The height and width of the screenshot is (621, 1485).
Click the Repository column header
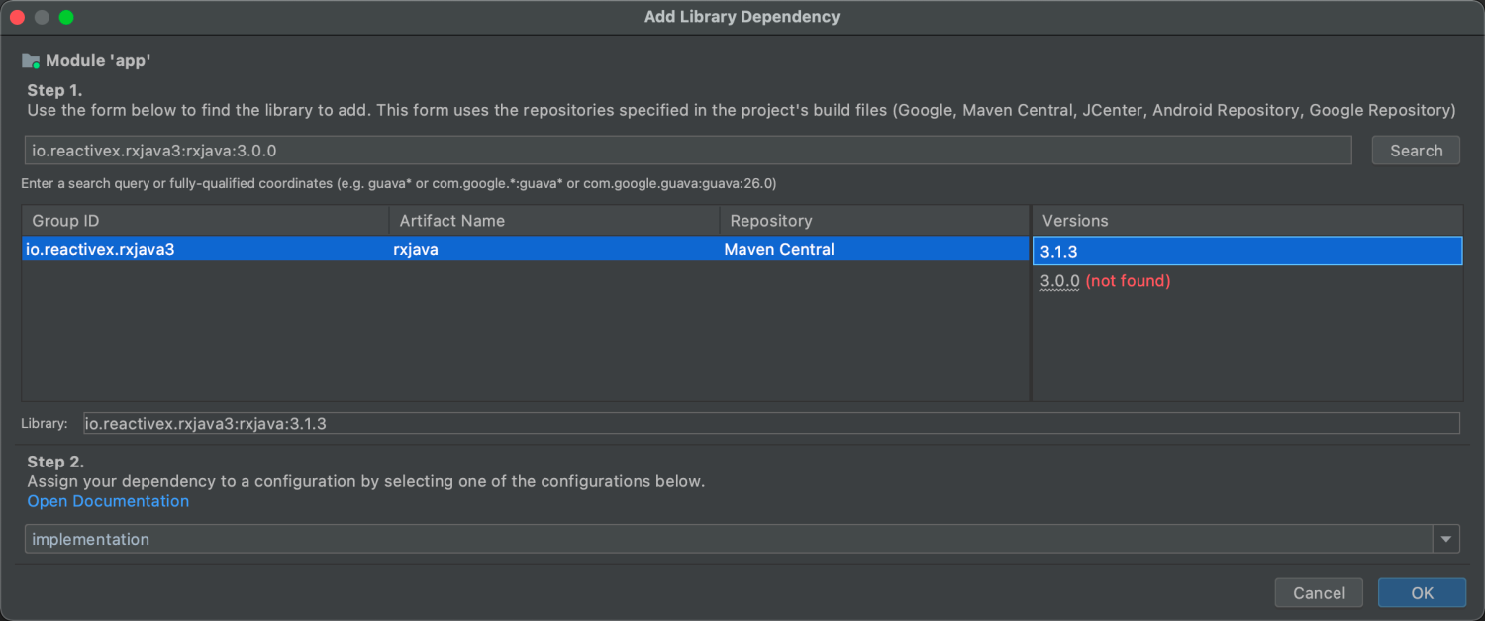click(874, 221)
